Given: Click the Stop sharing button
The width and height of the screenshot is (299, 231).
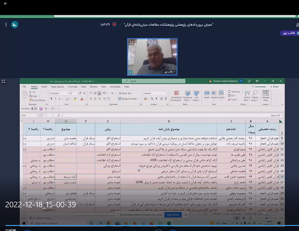Looking at the screenshot, I should pyautogui.click(x=173, y=215).
